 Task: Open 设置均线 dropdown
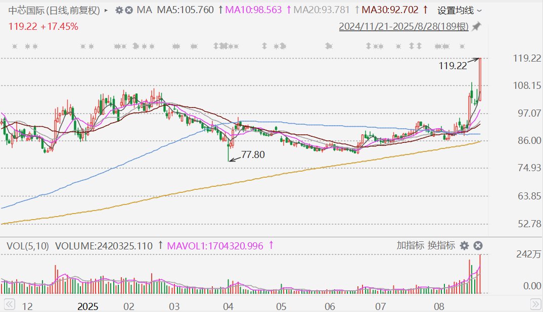tap(459, 11)
